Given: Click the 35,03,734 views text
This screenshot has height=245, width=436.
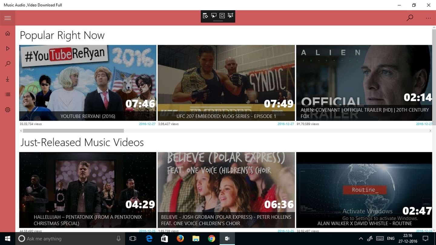Looking at the screenshot, I should pyautogui.click(x=31, y=124).
